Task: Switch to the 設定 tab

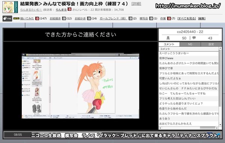Action: click(x=211, y=44)
